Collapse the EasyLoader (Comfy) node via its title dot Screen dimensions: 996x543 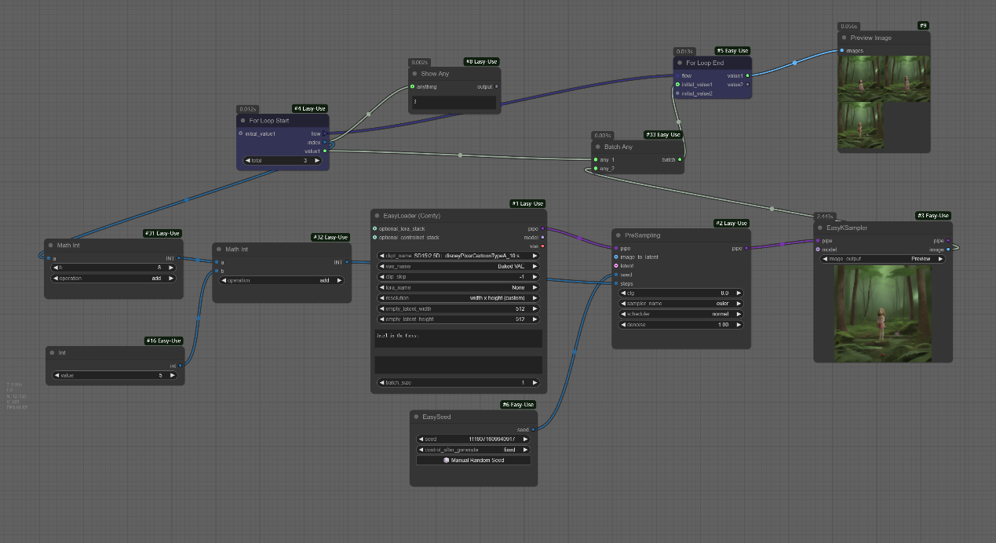point(377,215)
